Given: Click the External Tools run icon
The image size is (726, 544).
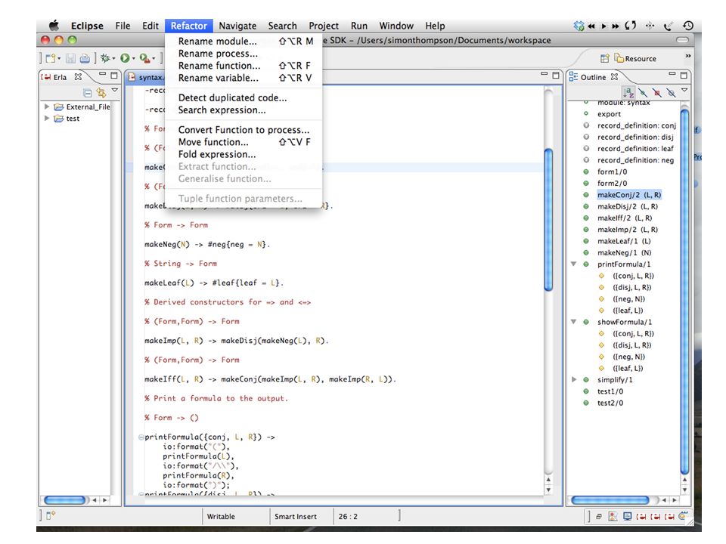Looking at the screenshot, I should click(x=144, y=58).
